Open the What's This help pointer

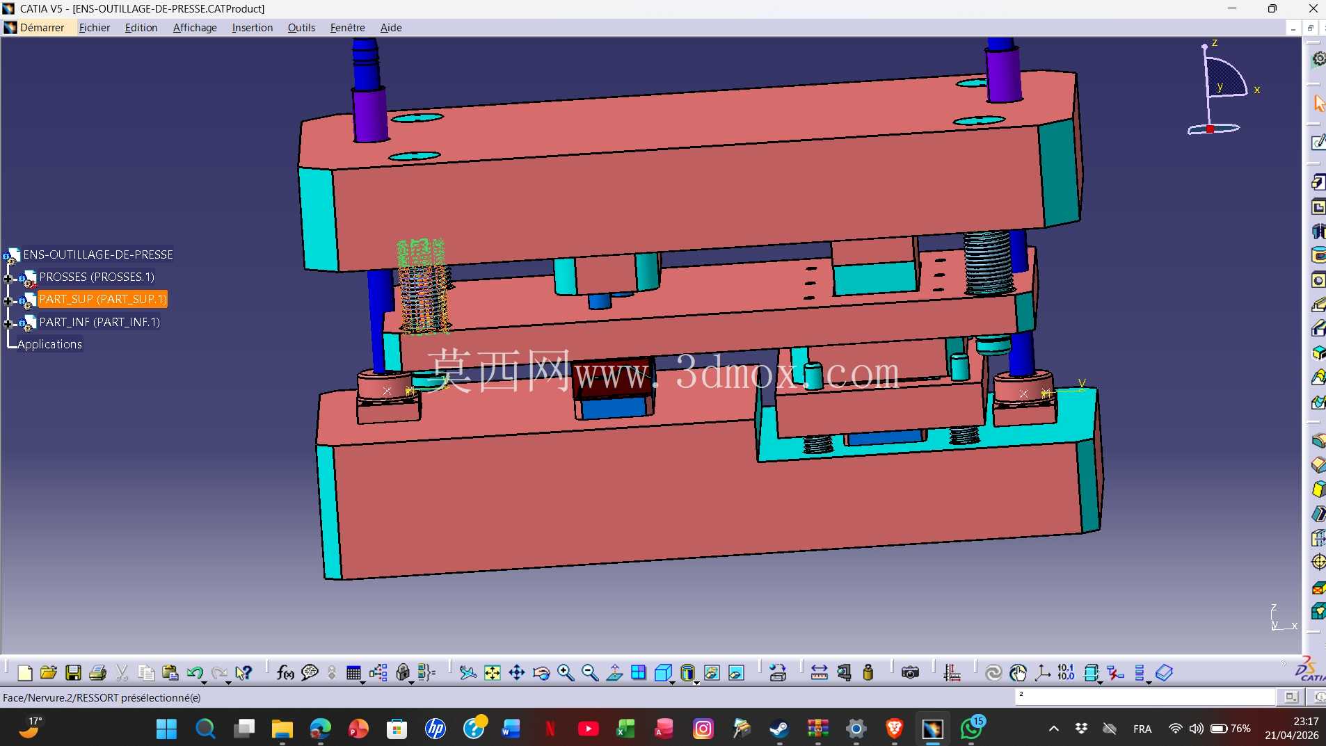pos(243,672)
